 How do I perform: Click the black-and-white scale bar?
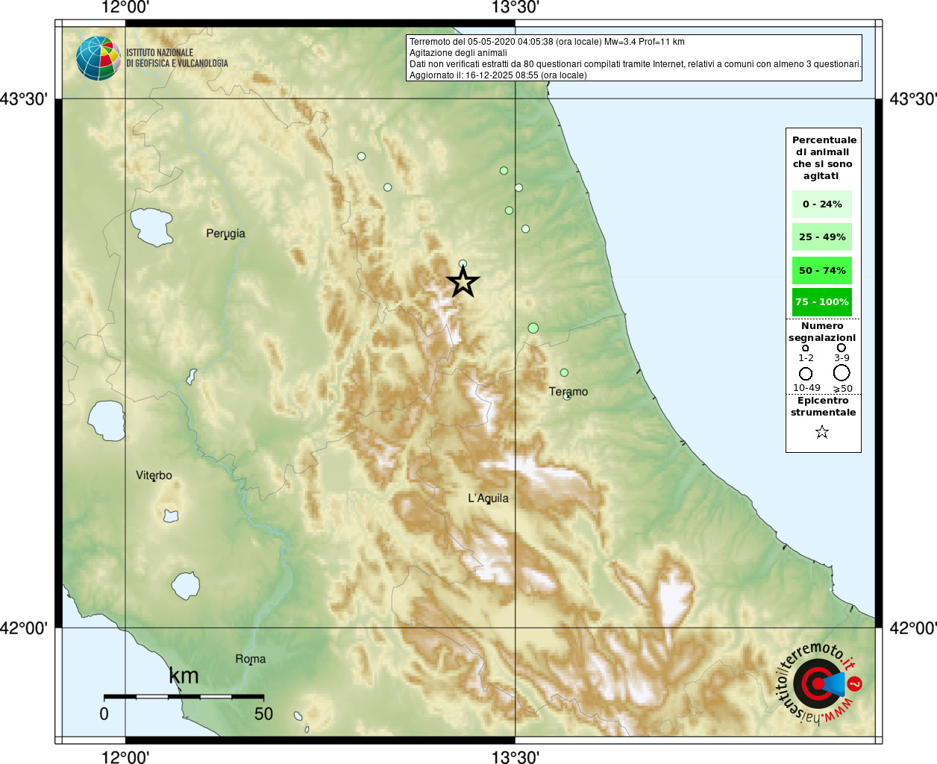[x=184, y=697]
